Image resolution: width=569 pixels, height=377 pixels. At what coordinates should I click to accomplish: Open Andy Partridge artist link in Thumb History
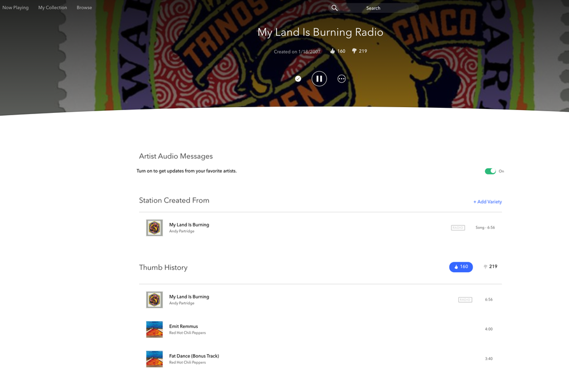(x=182, y=303)
